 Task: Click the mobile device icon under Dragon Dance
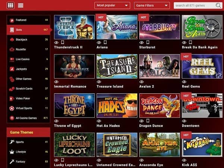point(148,121)
